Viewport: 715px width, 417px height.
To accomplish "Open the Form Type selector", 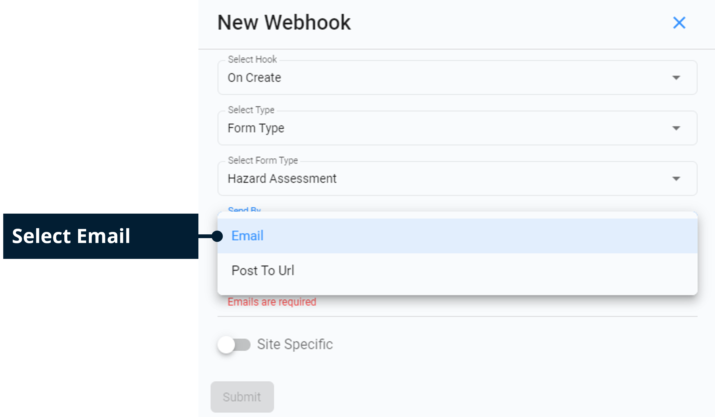I will [x=454, y=128].
